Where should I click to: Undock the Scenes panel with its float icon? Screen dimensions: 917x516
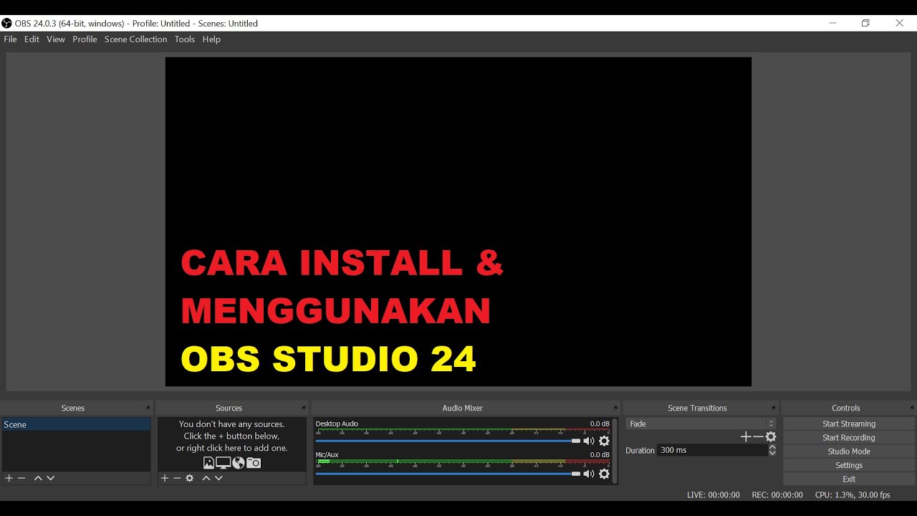148,408
